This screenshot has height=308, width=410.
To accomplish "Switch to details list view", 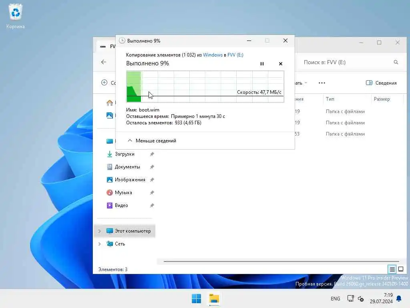I will 392,269.
